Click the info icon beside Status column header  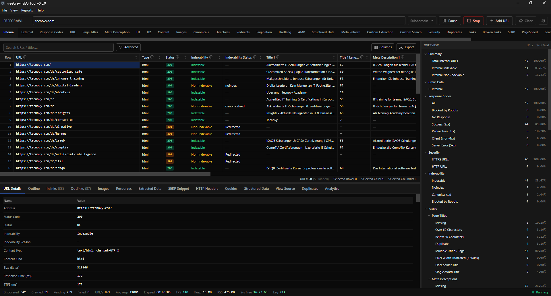pos(177,57)
